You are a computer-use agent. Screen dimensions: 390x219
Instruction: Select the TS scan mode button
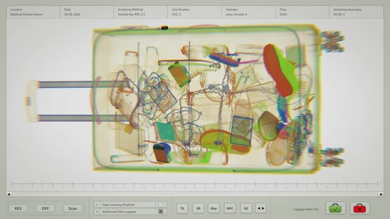182,208
